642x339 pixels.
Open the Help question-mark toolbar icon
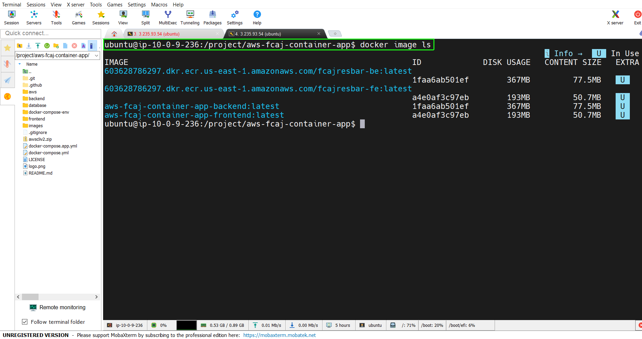tap(257, 18)
